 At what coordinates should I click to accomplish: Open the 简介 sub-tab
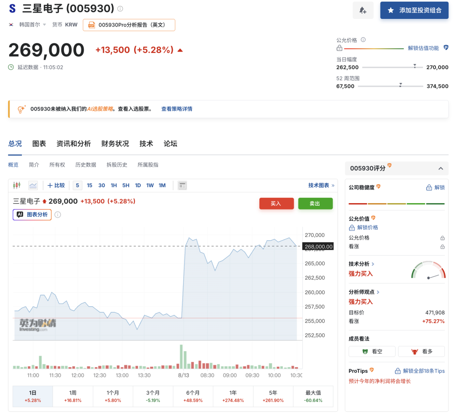(34, 165)
